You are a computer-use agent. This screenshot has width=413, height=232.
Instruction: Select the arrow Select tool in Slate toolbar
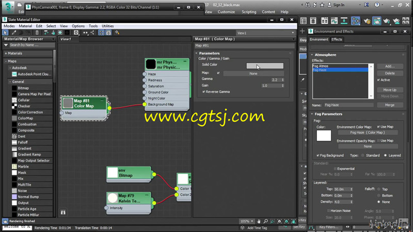[x=5, y=32]
